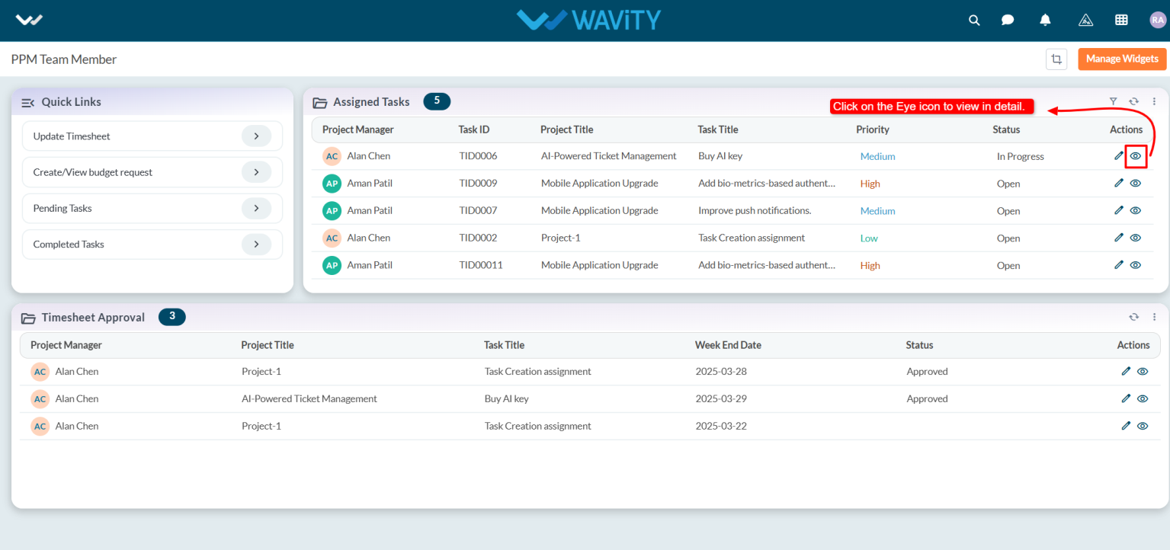Open the chat messages icon
Viewport: 1170px width, 550px height.
[x=1008, y=21]
